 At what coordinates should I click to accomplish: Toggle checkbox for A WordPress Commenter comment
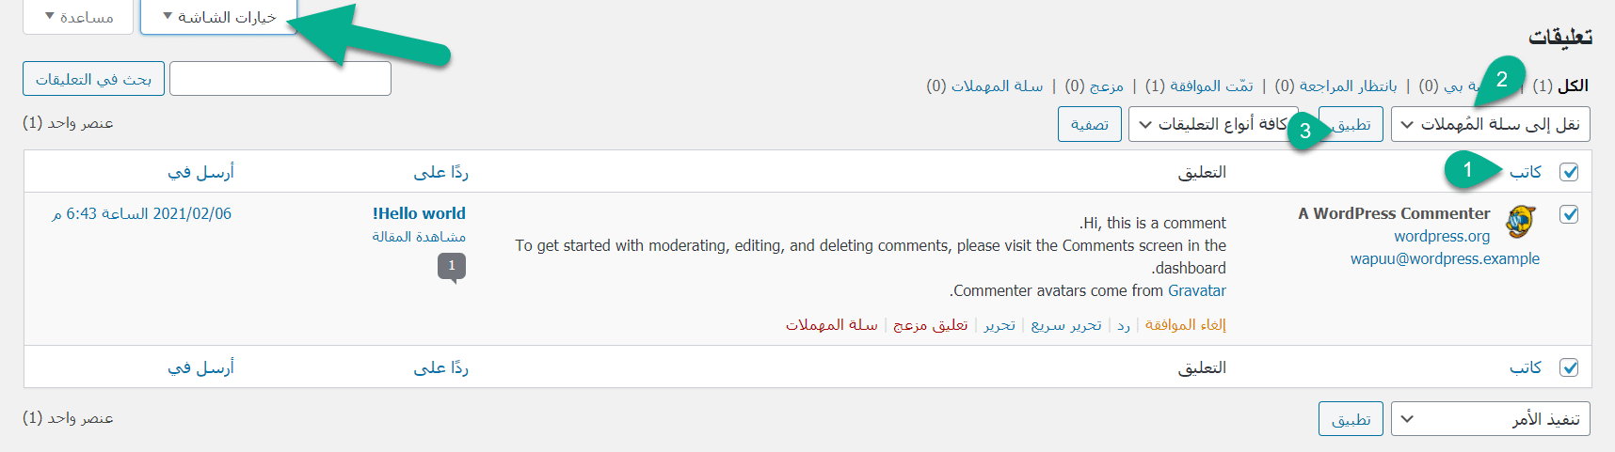click(x=1569, y=214)
